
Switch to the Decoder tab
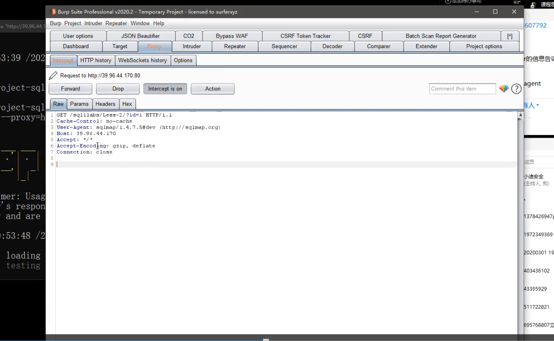(x=332, y=46)
